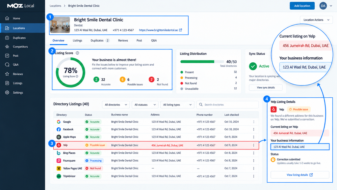Click the Facebook directory icon
Viewport: 337px width, 190px height.
(59, 129)
